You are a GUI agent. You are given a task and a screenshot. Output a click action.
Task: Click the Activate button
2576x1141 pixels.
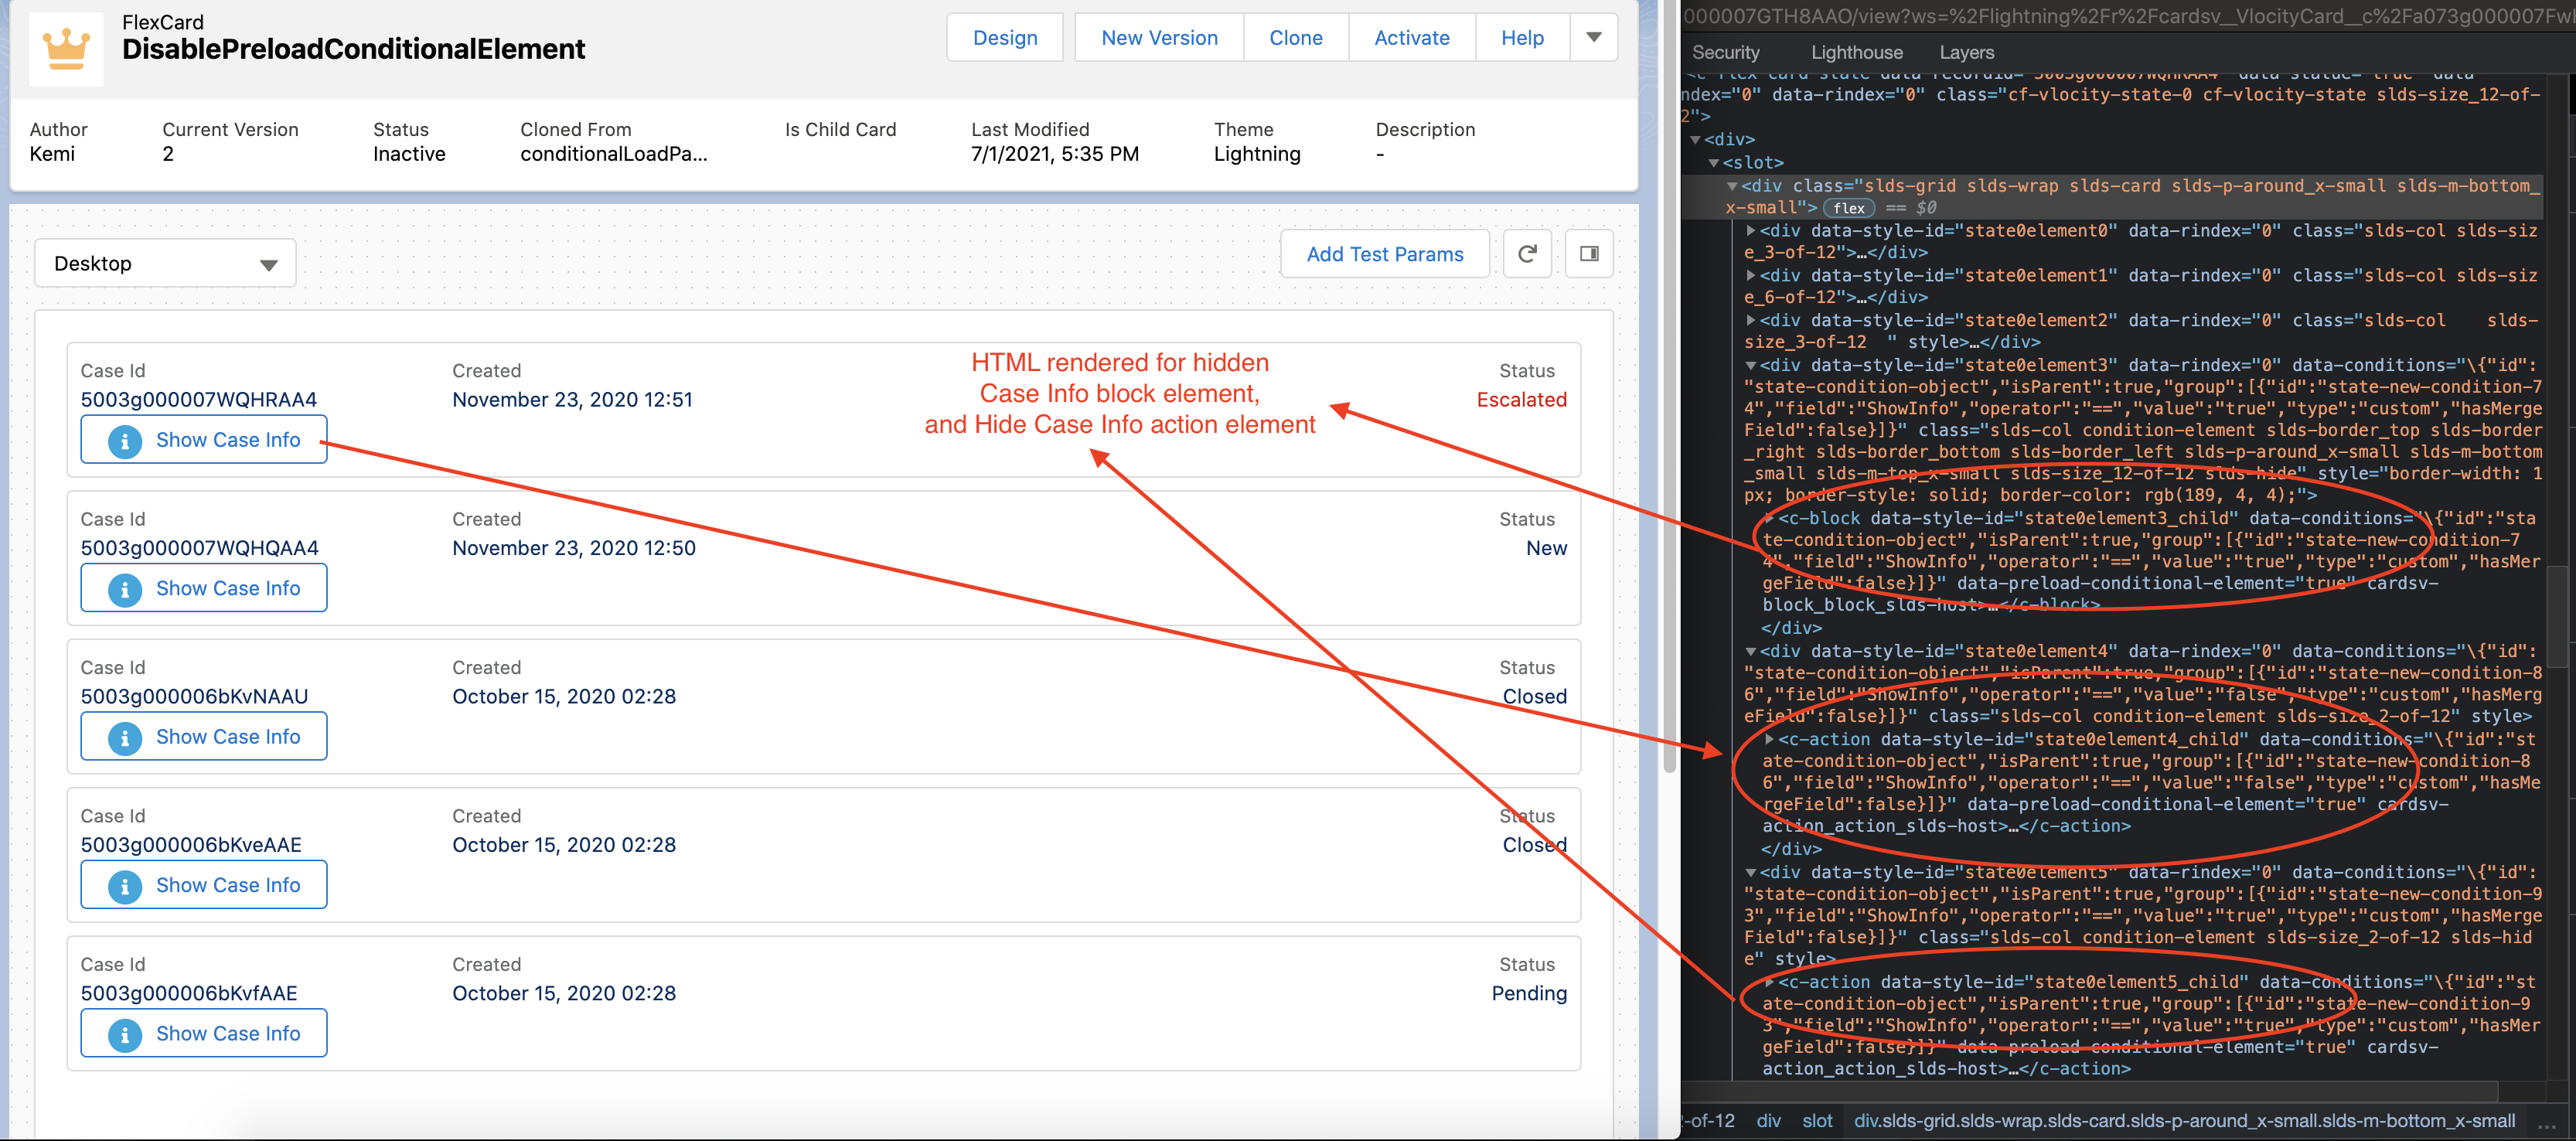point(1411,37)
